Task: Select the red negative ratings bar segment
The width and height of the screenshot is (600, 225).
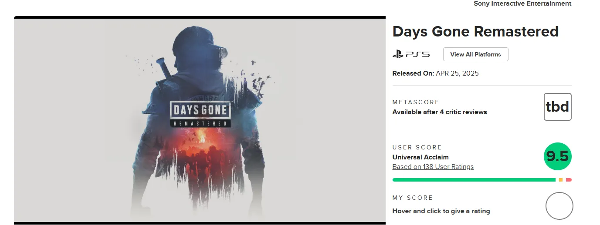Action: click(x=569, y=180)
